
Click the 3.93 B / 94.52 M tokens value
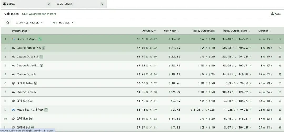click(239, 83)
